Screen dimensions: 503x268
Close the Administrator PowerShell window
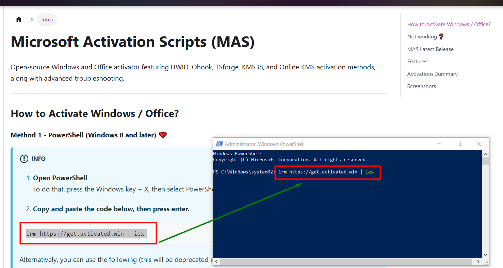coord(479,144)
